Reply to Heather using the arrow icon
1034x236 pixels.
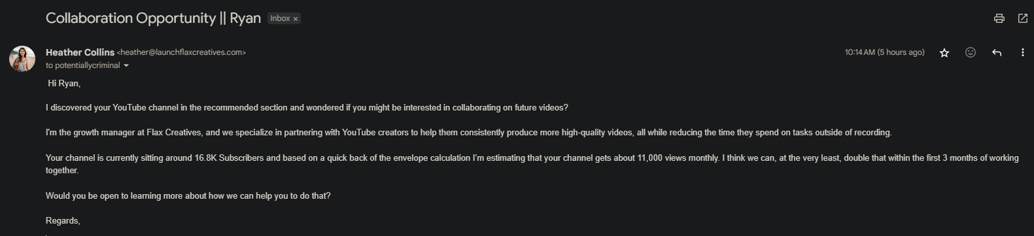(x=997, y=52)
